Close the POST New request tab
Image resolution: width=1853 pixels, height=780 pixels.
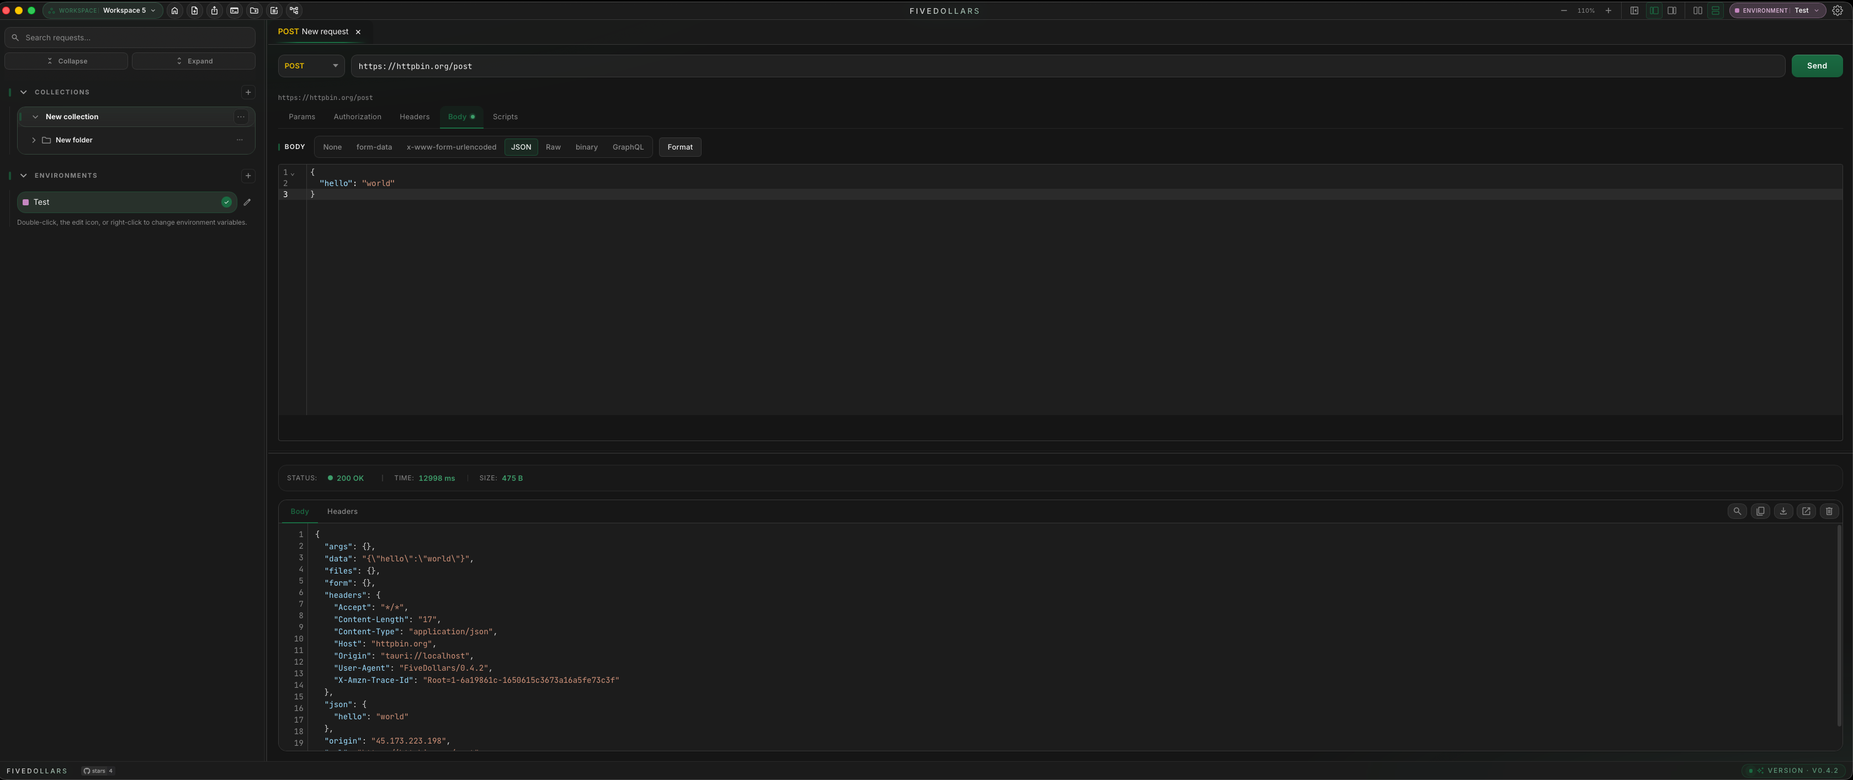point(358,31)
